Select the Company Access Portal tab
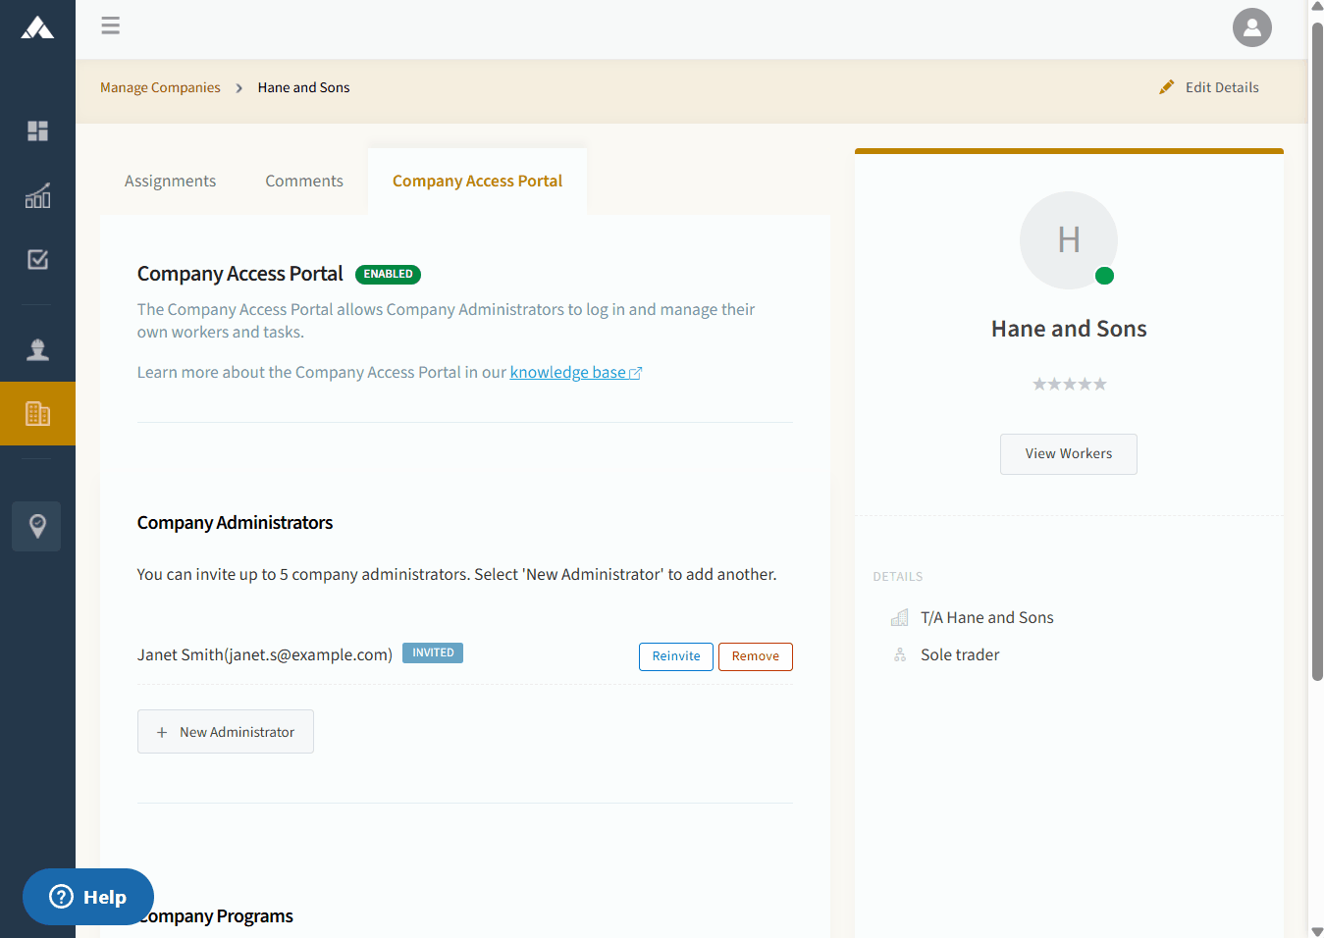 point(477,181)
